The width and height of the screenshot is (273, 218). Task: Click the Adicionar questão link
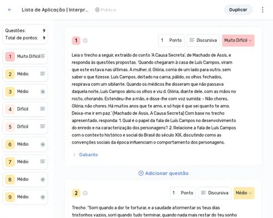point(163,173)
